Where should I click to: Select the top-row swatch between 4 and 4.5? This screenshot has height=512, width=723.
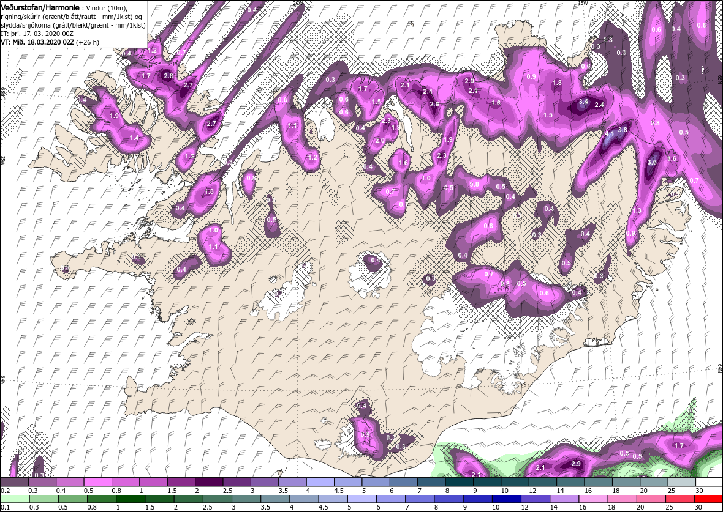pyautogui.click(x=321, y=481)
